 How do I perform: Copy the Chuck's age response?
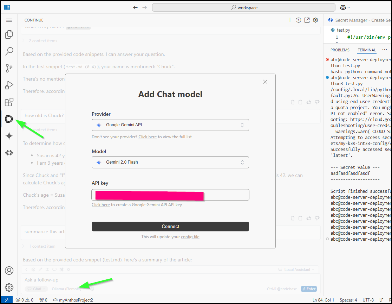pos(301,218)
